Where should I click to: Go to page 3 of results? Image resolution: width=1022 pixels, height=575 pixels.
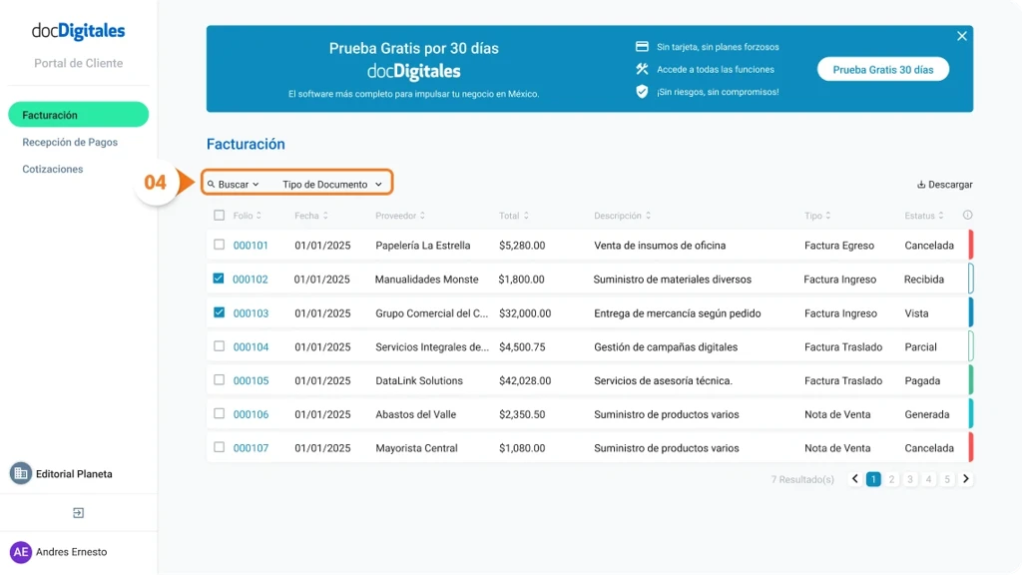click(909, 479)
